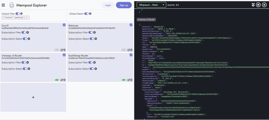Add Subscription Filter on Balancer card
The width and height of the screenshot is (269, 120).
click(x=94, y=32)
